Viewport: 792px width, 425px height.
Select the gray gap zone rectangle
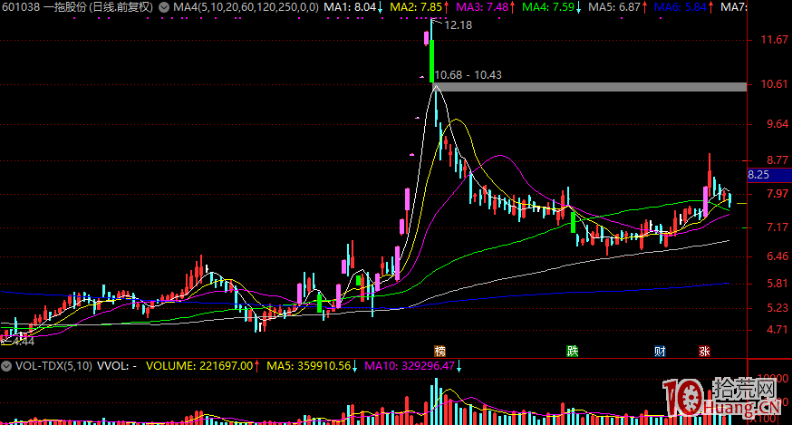591,87
